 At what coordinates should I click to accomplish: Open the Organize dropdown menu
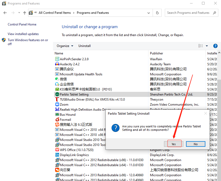point(65,46)
